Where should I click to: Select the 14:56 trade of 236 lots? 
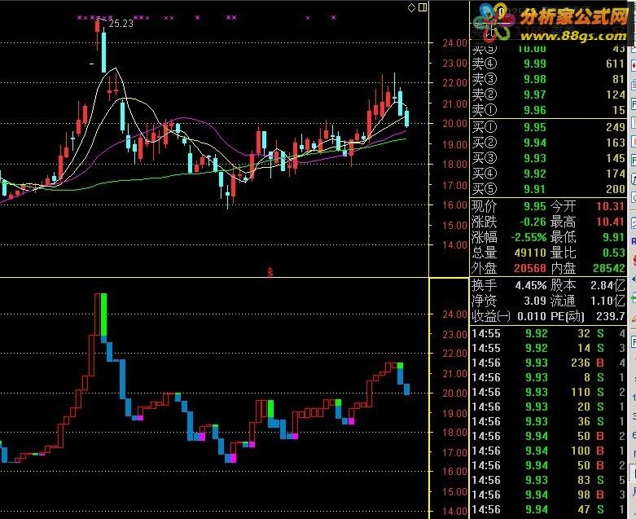click(x=548, y=363)
